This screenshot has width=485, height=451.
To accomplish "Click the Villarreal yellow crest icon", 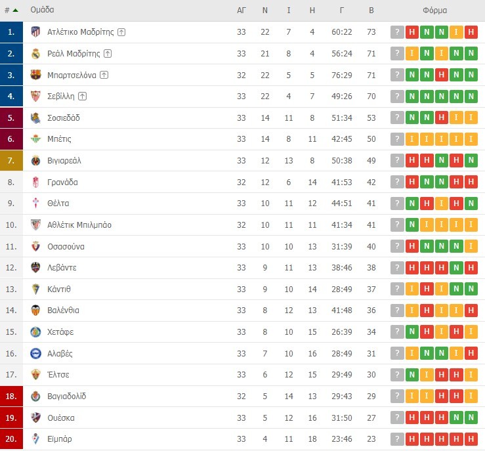I will pyautogui.click(x=35, y=161).
